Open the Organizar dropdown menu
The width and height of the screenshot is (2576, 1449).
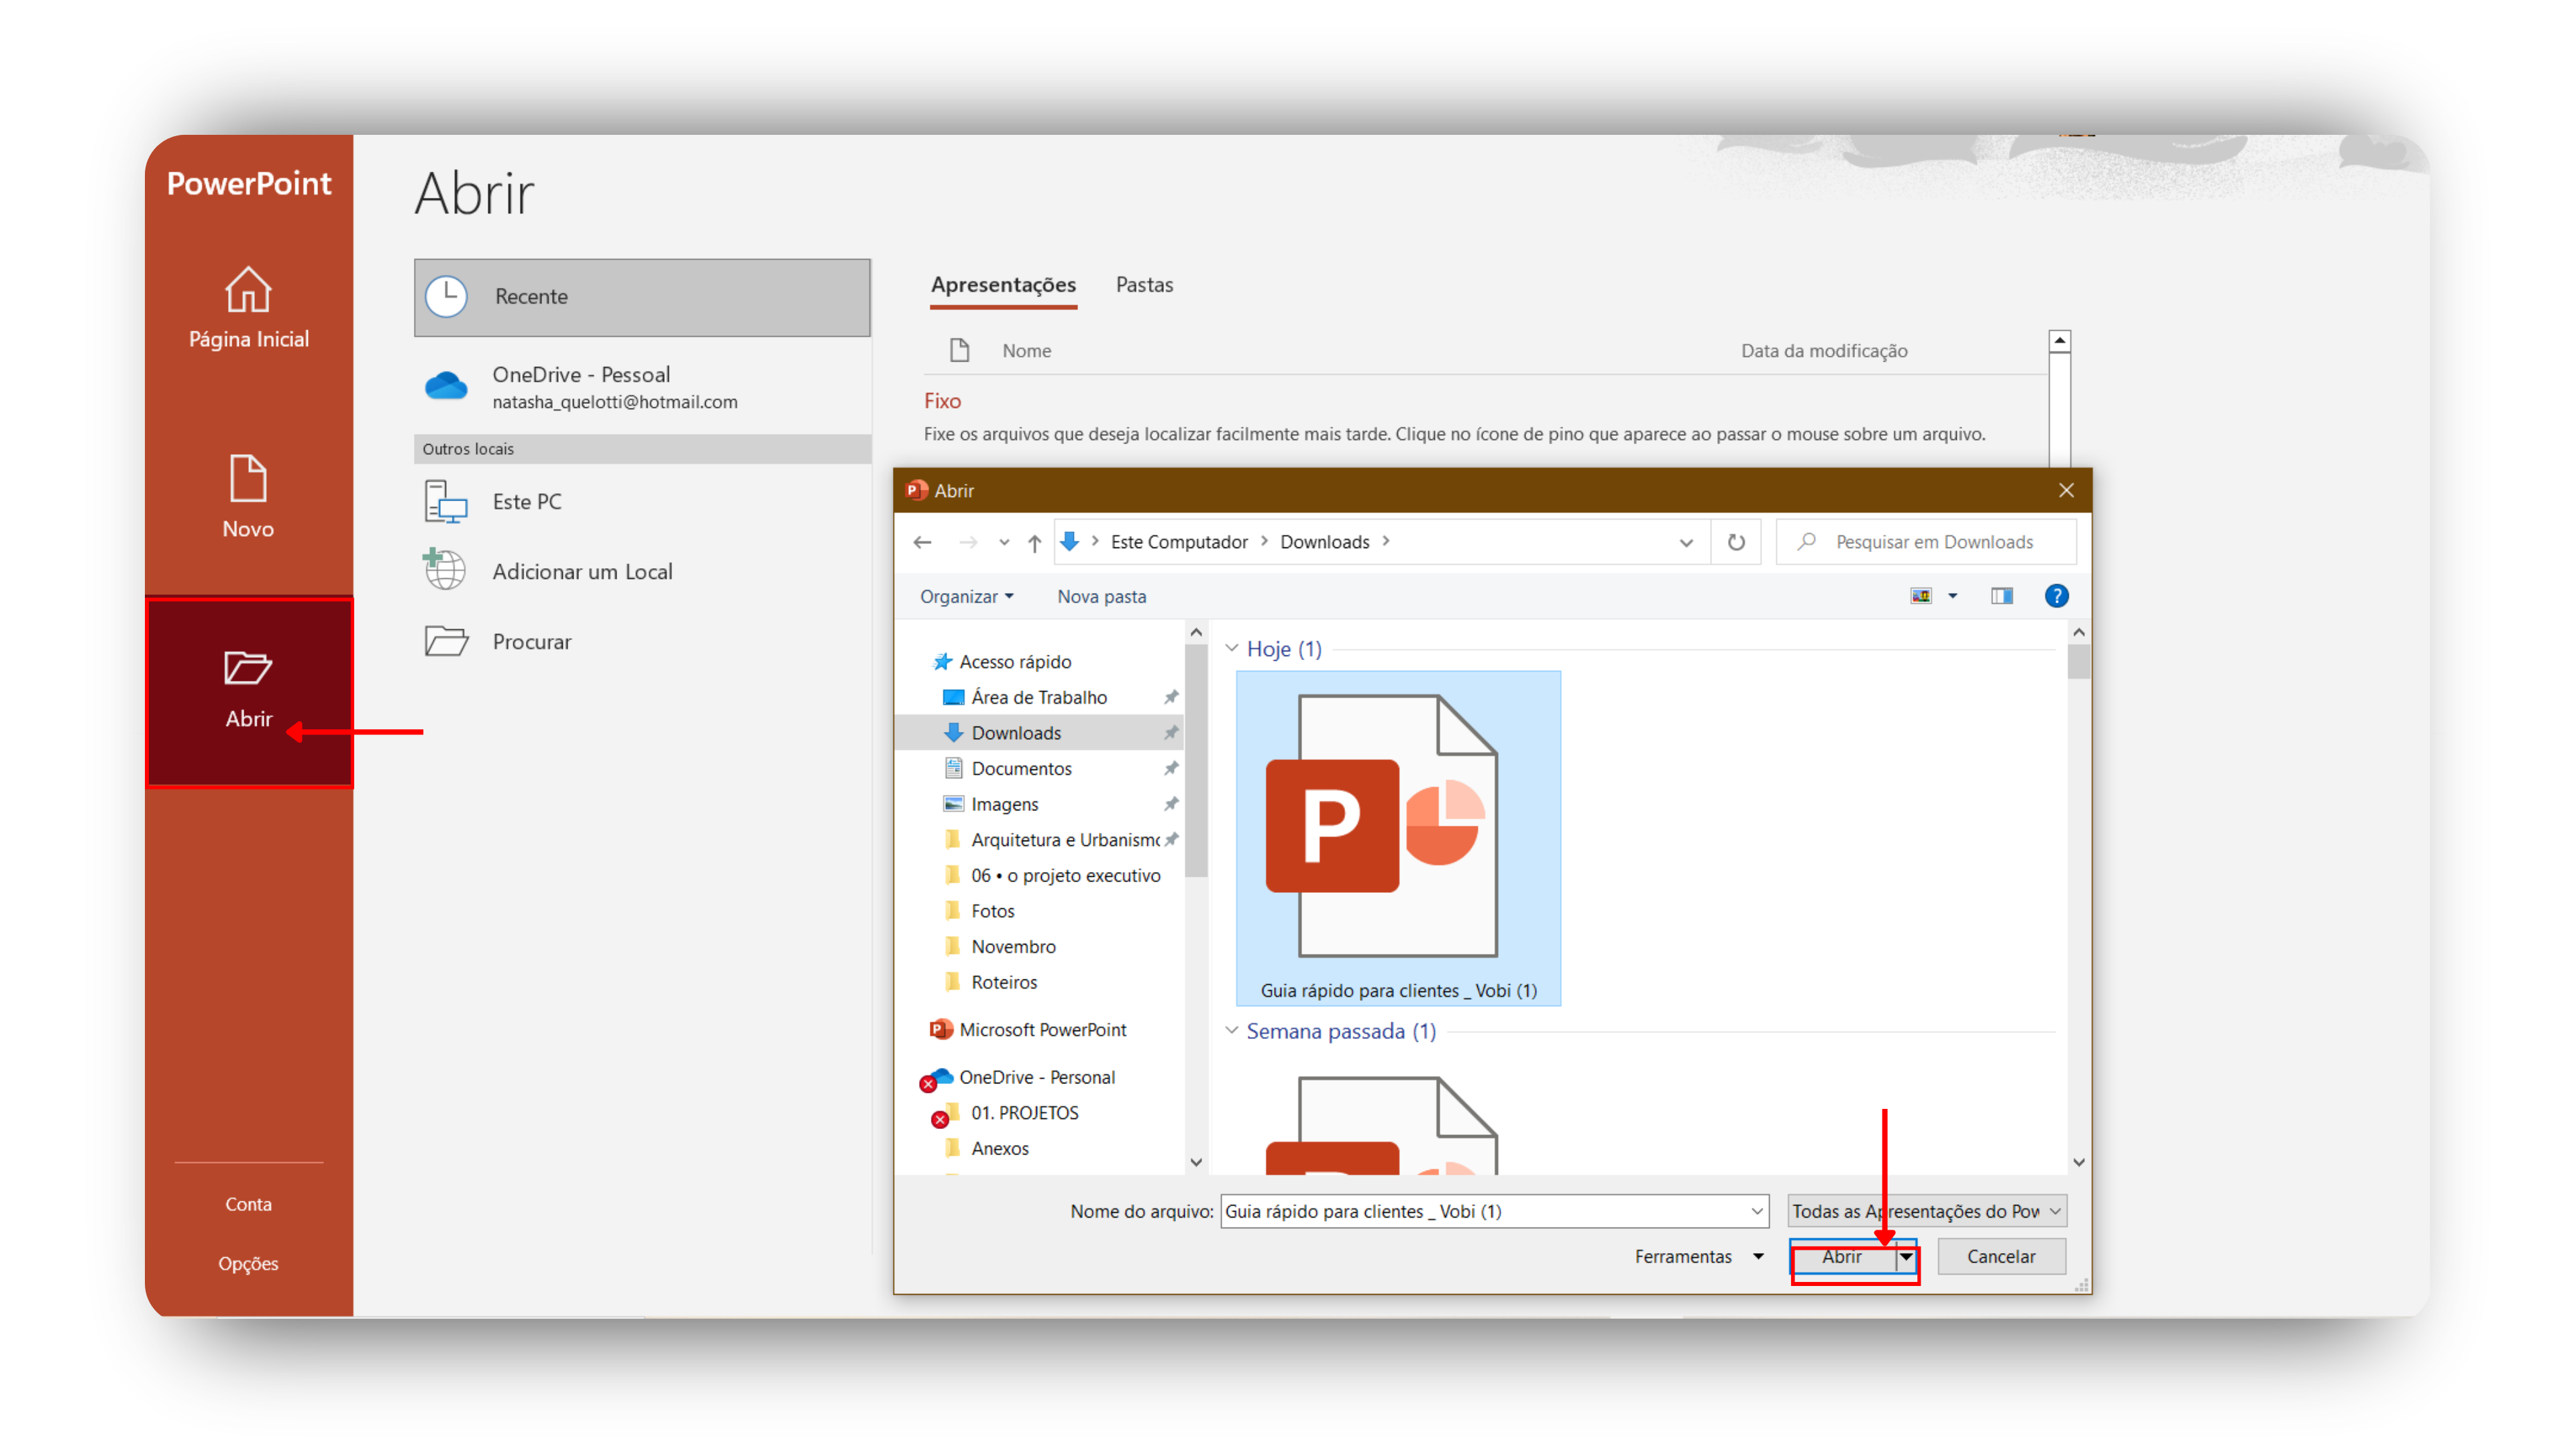click(x=966, y=596)
